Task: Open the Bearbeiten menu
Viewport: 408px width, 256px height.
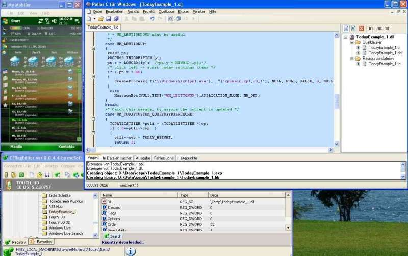Action: pos(114,11)
